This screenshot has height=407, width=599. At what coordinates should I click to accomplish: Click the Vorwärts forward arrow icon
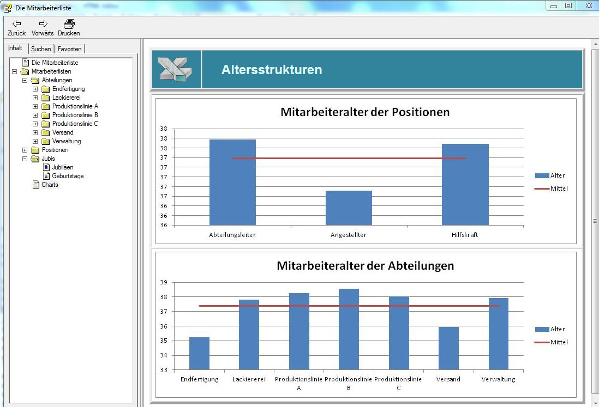[43, 24]
